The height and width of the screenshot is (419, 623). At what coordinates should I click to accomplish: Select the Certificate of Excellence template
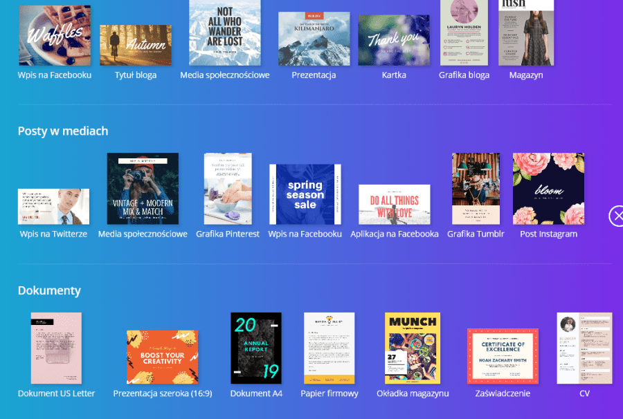click(x=503, y=356)
